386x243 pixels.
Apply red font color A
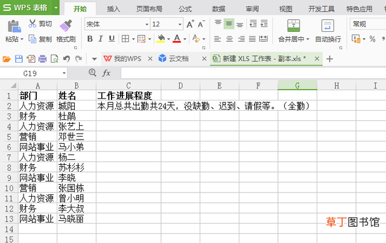coord(177,38)
